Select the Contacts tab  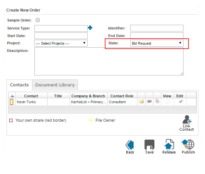coord(19,85)
